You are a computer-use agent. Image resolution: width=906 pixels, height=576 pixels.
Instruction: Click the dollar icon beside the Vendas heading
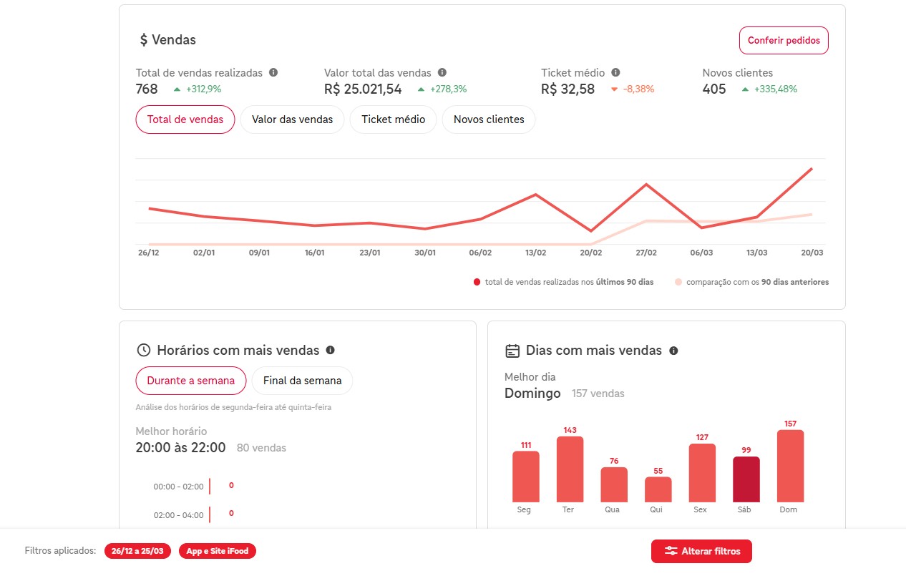142,39
